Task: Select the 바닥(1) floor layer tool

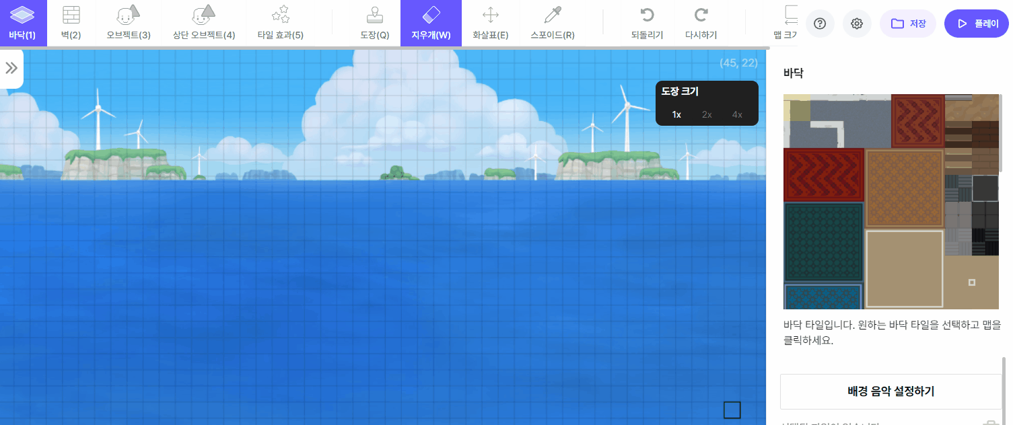Action: tap(23, 24)
